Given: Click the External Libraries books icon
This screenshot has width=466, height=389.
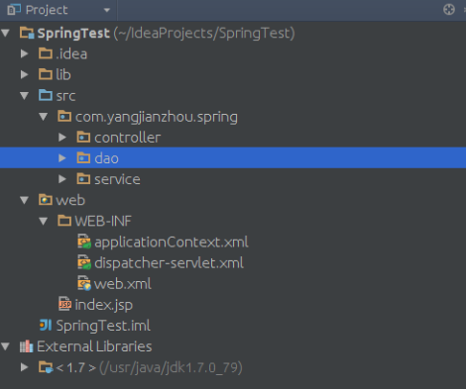Looking at the screenshot, I should [x=27, y=346].
